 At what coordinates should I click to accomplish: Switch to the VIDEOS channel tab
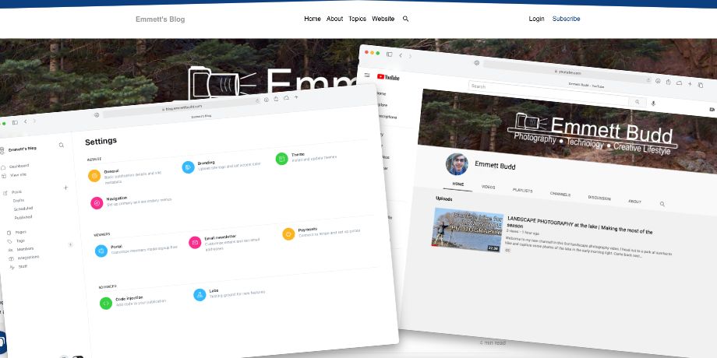click(x=489, y=188)
